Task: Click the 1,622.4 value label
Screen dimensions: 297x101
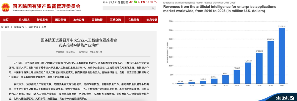Action: (203, 79)
